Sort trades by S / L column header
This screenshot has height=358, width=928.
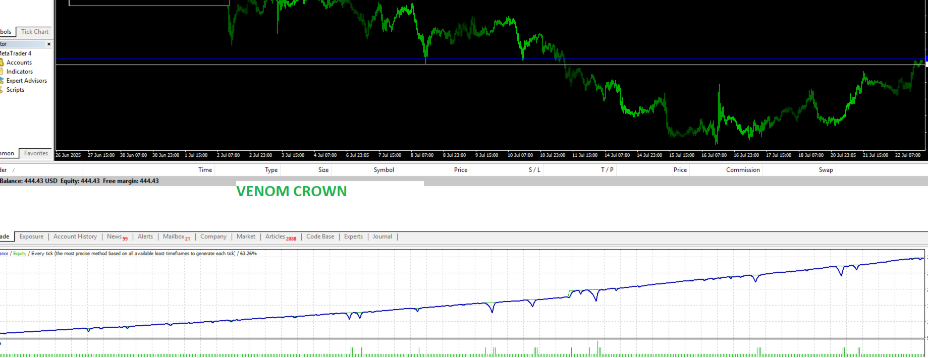pyautogui.click(x=534, y=170)
